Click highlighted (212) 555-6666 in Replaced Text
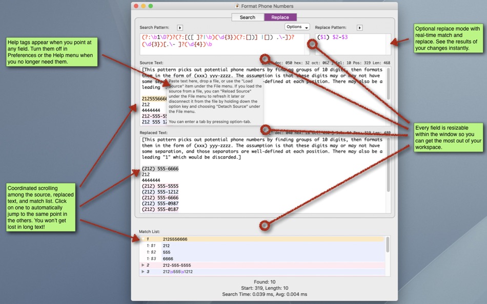The height and width of the screenshot is (304, 487). (160, 169)
